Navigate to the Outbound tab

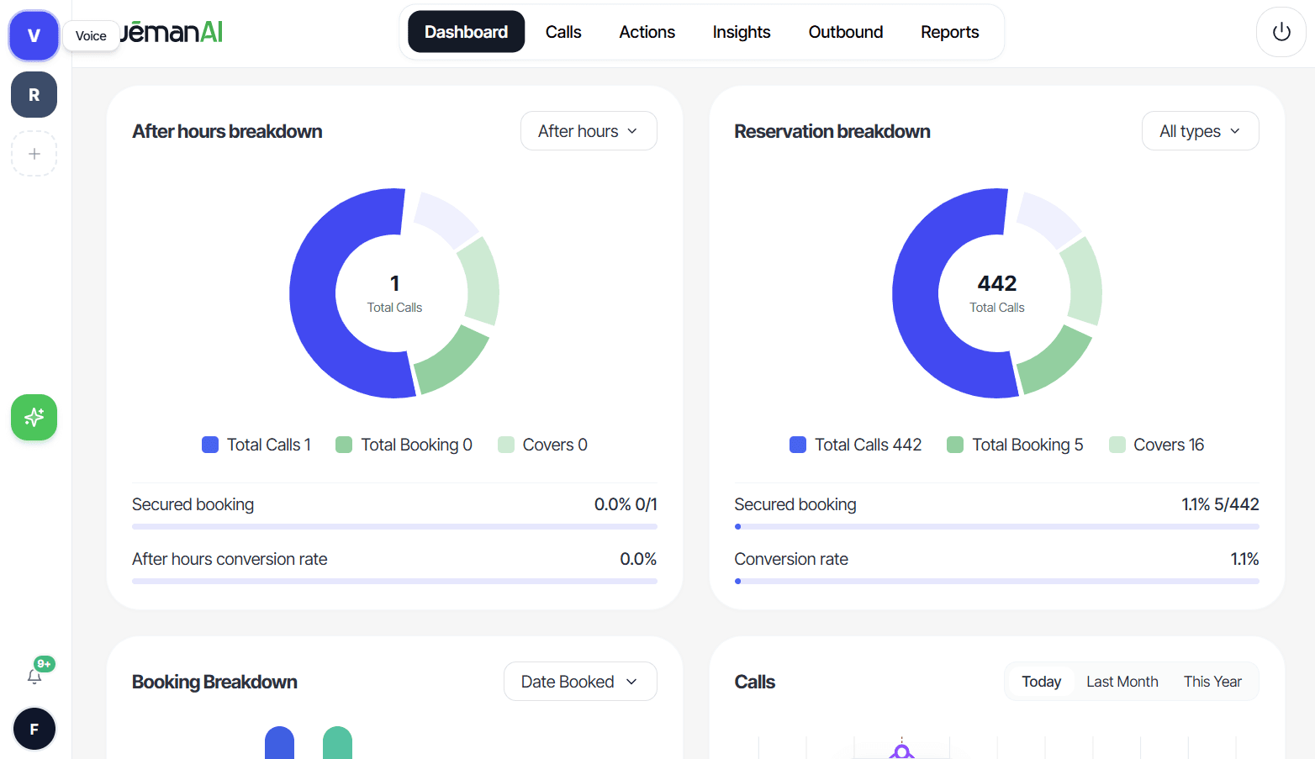coord(846,32)
